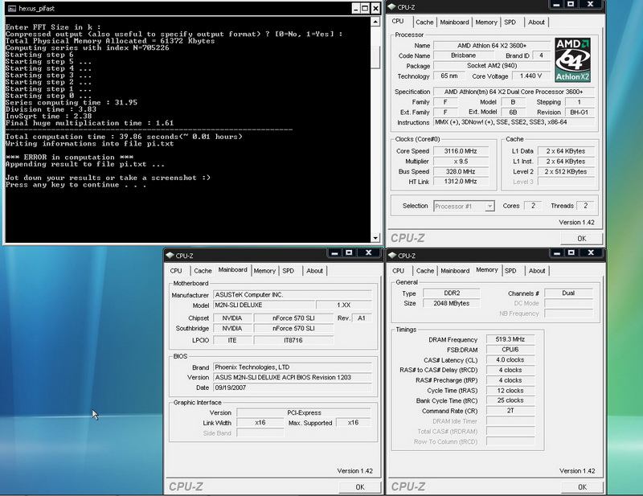This screenshot has height=496, width=643.
Task: Select CPU tab in Mainboard CPU-Z window
Action: pos(176,271)
